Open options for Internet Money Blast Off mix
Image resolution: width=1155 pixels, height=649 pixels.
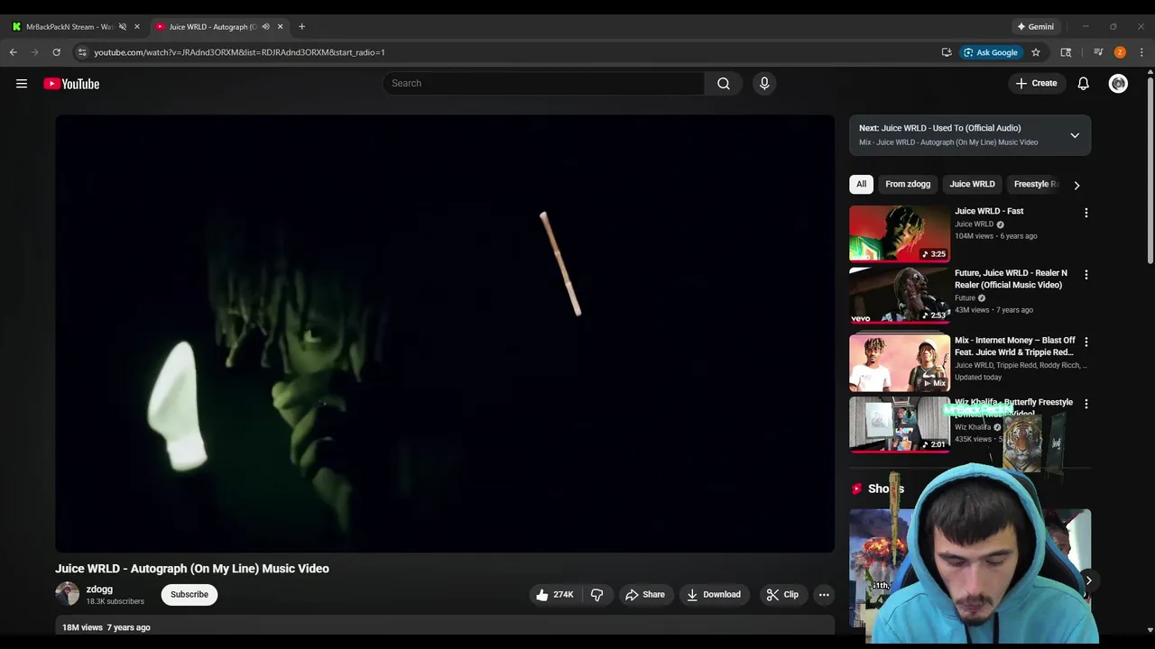pos(1086,342)
